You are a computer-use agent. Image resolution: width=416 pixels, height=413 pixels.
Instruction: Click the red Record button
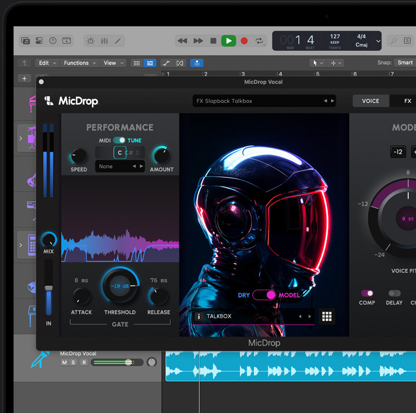point(244,41)
